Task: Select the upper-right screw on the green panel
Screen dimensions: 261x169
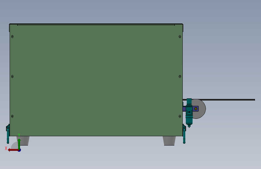Action: coord(180,37)
